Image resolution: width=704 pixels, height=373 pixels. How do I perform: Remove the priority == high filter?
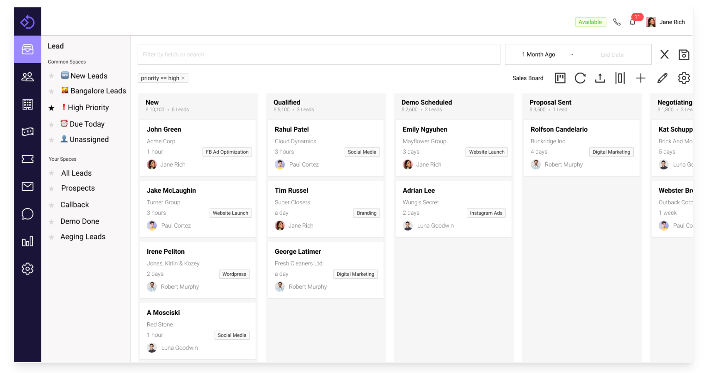pos(183,78)
